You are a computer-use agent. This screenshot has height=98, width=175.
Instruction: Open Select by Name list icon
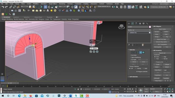click(34, 7)
